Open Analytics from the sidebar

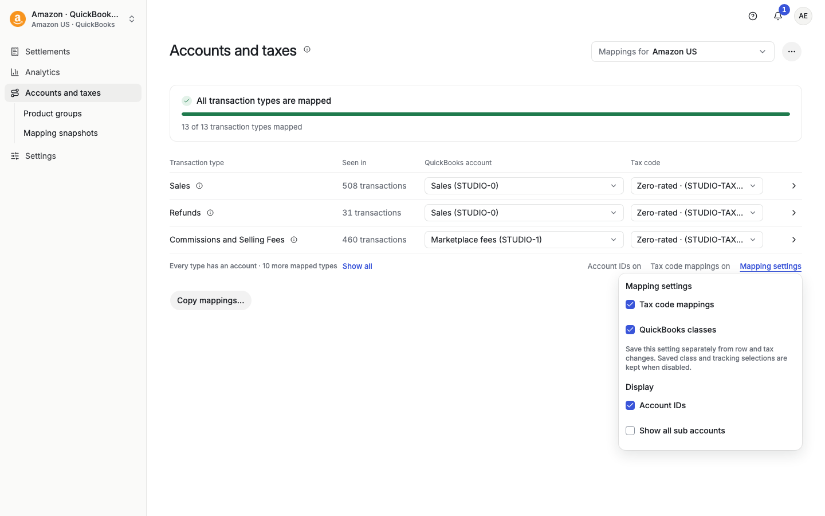(x=73, y=72)
